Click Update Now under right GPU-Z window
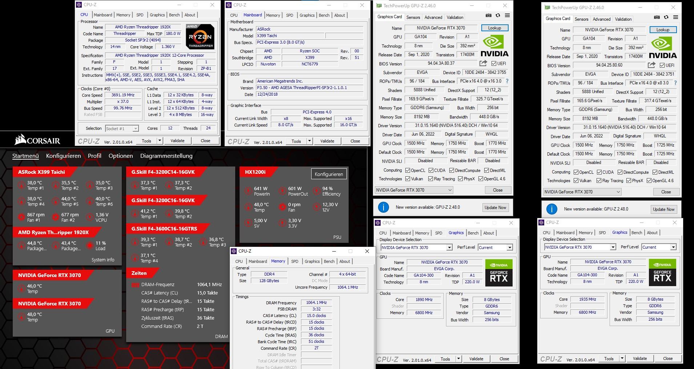The height and width of the screenshot is (369, 694). click(x=663, y=209)
